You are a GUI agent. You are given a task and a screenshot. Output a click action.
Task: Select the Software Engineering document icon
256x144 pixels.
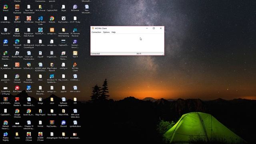64,102
